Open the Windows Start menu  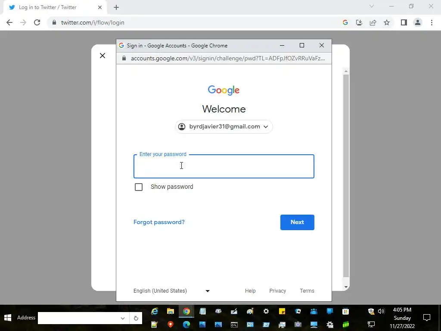(8, 318)
